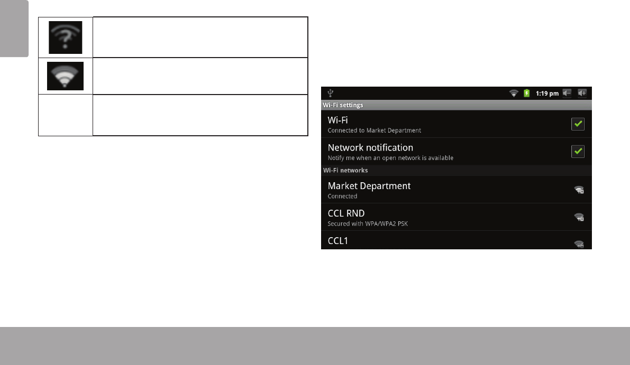
Task: Tap the Market Department secured signal icon
Action: (x=579, y=190)
